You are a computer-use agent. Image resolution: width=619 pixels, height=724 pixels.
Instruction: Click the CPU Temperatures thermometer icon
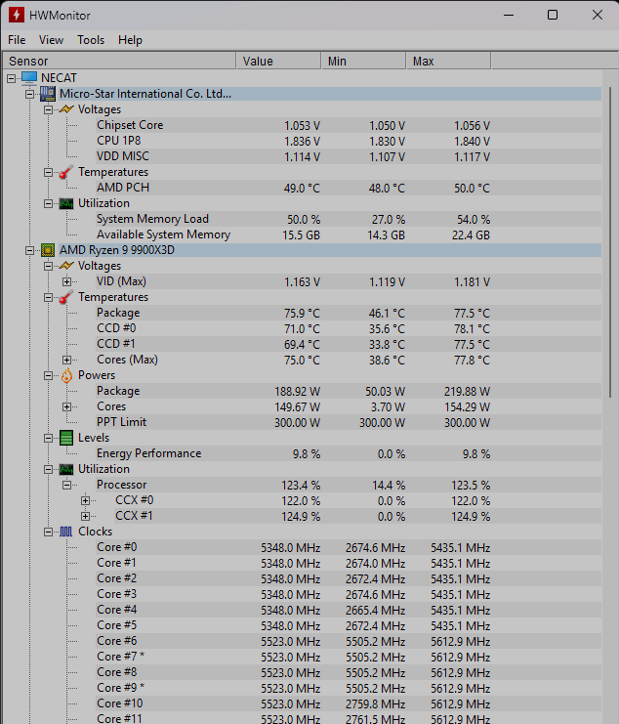pos(66,297)
